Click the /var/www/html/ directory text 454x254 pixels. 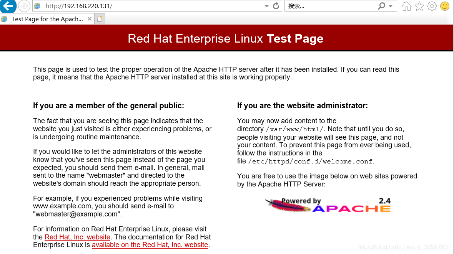pos(294,129)
